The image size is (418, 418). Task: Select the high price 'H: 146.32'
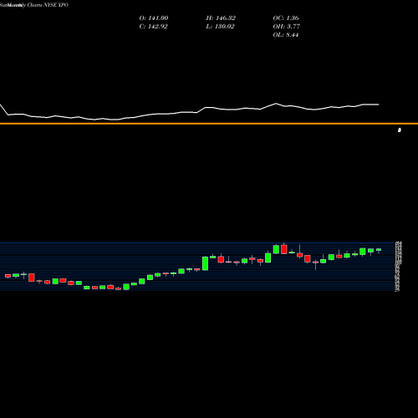(221, 18)
